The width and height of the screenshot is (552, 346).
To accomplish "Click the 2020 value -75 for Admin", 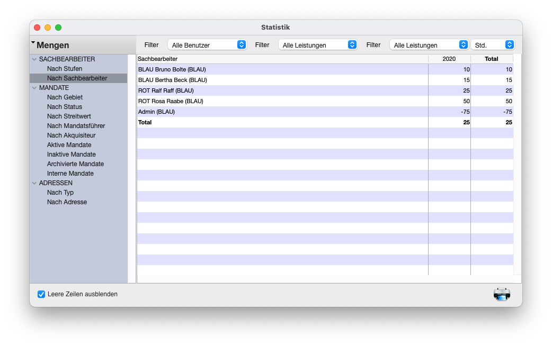I will [465, 112].
